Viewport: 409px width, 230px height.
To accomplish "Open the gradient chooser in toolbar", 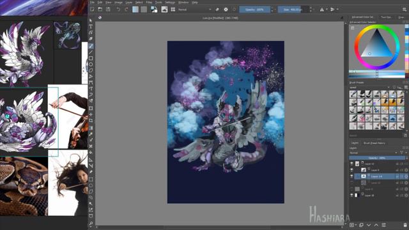I will (135, 10).
